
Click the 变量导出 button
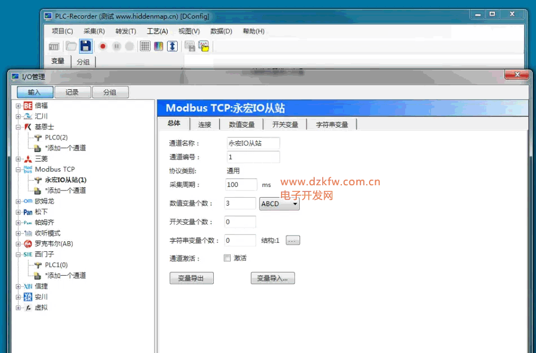coord(191,278)
